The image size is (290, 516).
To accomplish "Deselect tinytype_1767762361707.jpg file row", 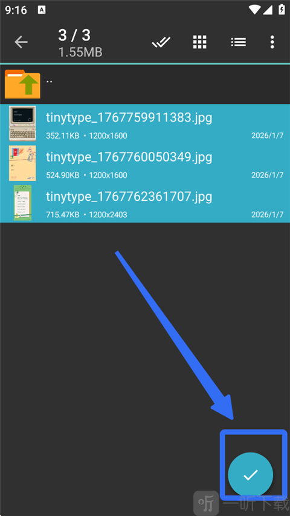I will coord(145,203).
